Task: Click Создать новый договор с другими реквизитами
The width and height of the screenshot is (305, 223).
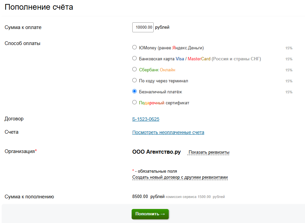Action: click(x=180, y=177)
